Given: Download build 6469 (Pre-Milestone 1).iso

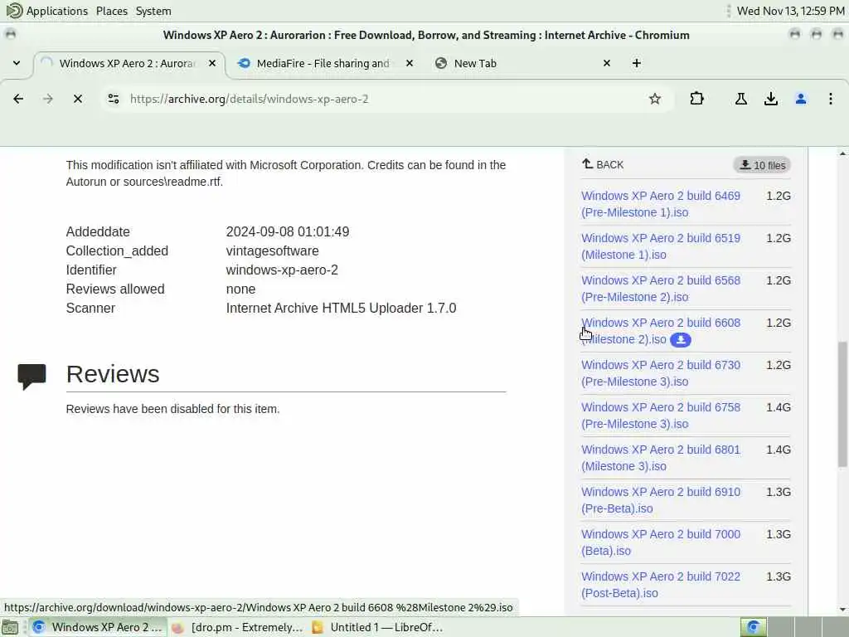Looking at the screenshot, I should [x=661, y=204].
